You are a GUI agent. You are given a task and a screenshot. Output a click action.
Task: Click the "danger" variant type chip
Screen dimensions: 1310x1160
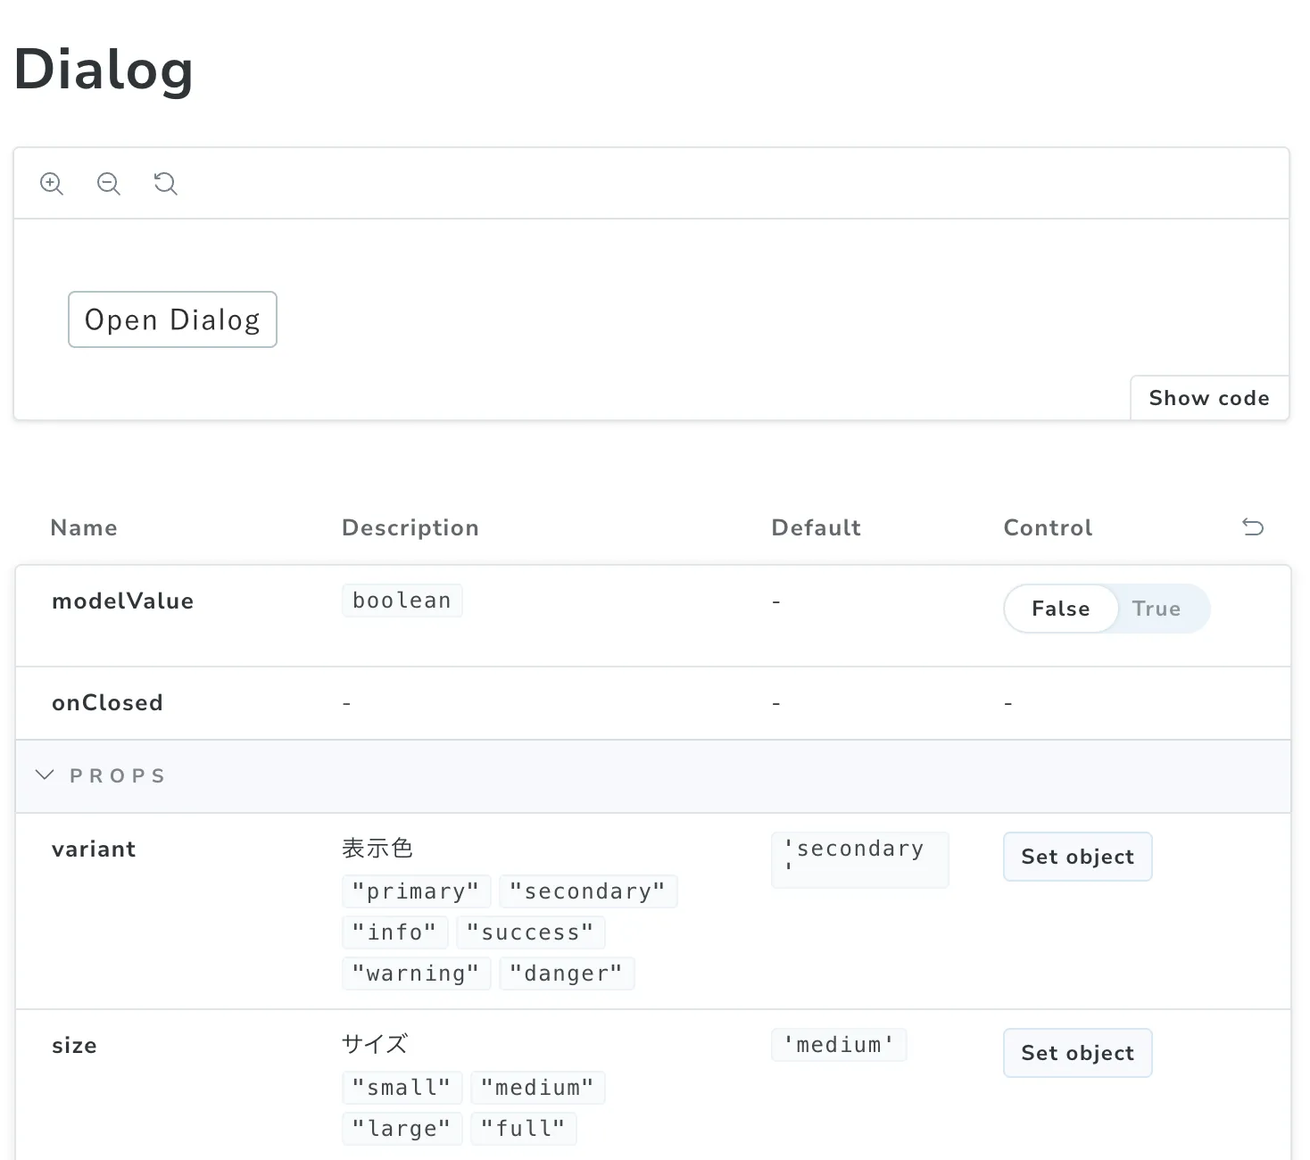566,974
